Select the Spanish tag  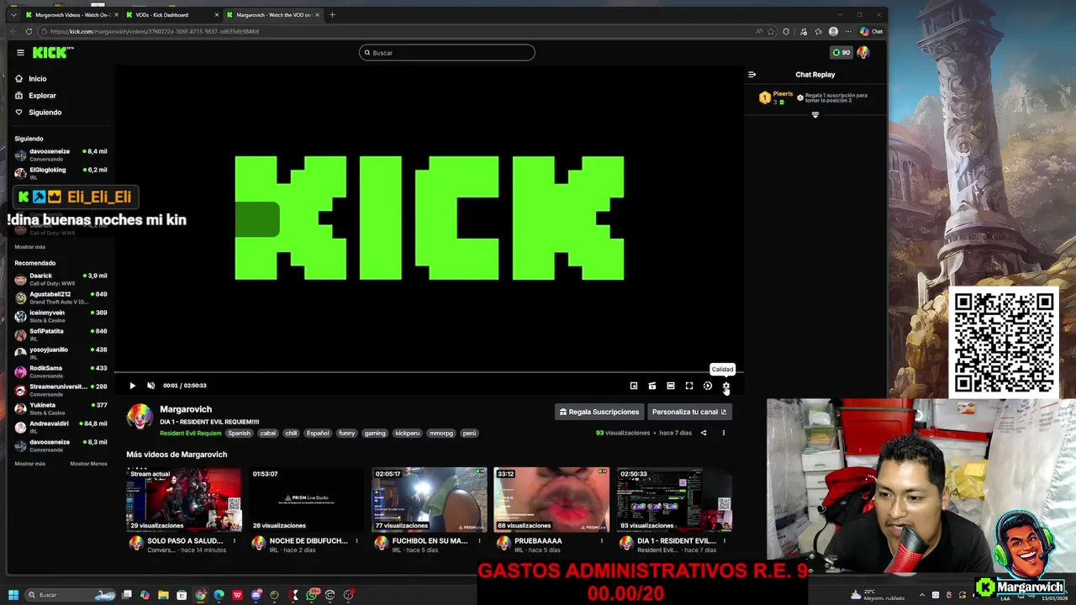tap(239, 434)
